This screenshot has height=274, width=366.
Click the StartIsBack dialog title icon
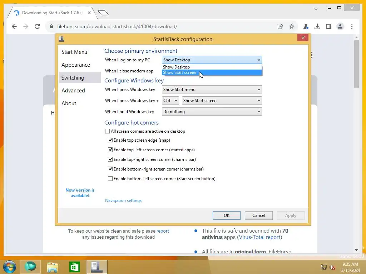61,39
